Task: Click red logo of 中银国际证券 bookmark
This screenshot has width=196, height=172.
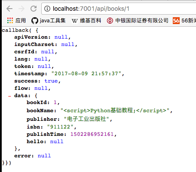Action: tap(110, 21)
